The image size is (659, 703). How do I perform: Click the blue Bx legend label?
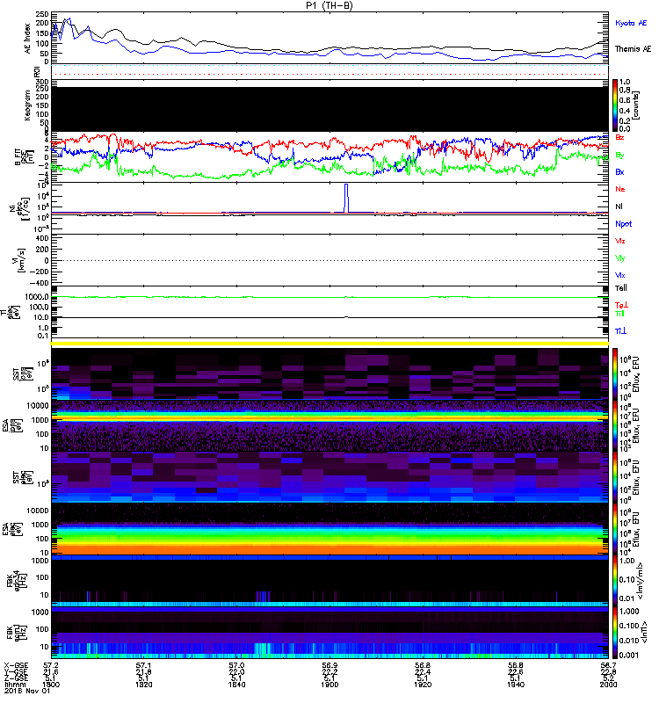click(619, 171)
